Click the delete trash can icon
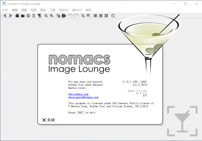 click(34, 16)
